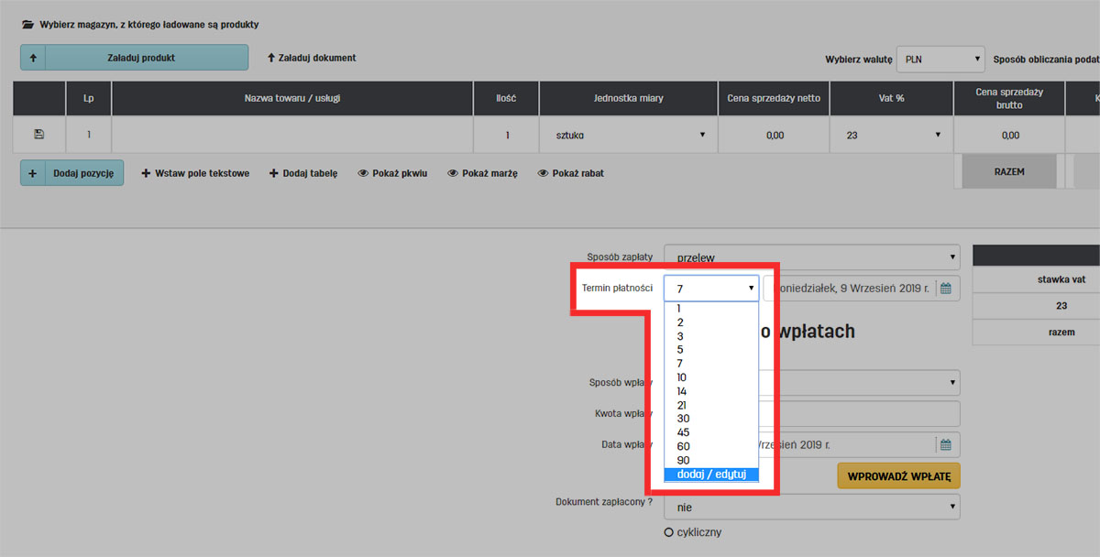Click the arrow icon left of Załaduj produkt
1100x557 pixels.
click(33, 58)
